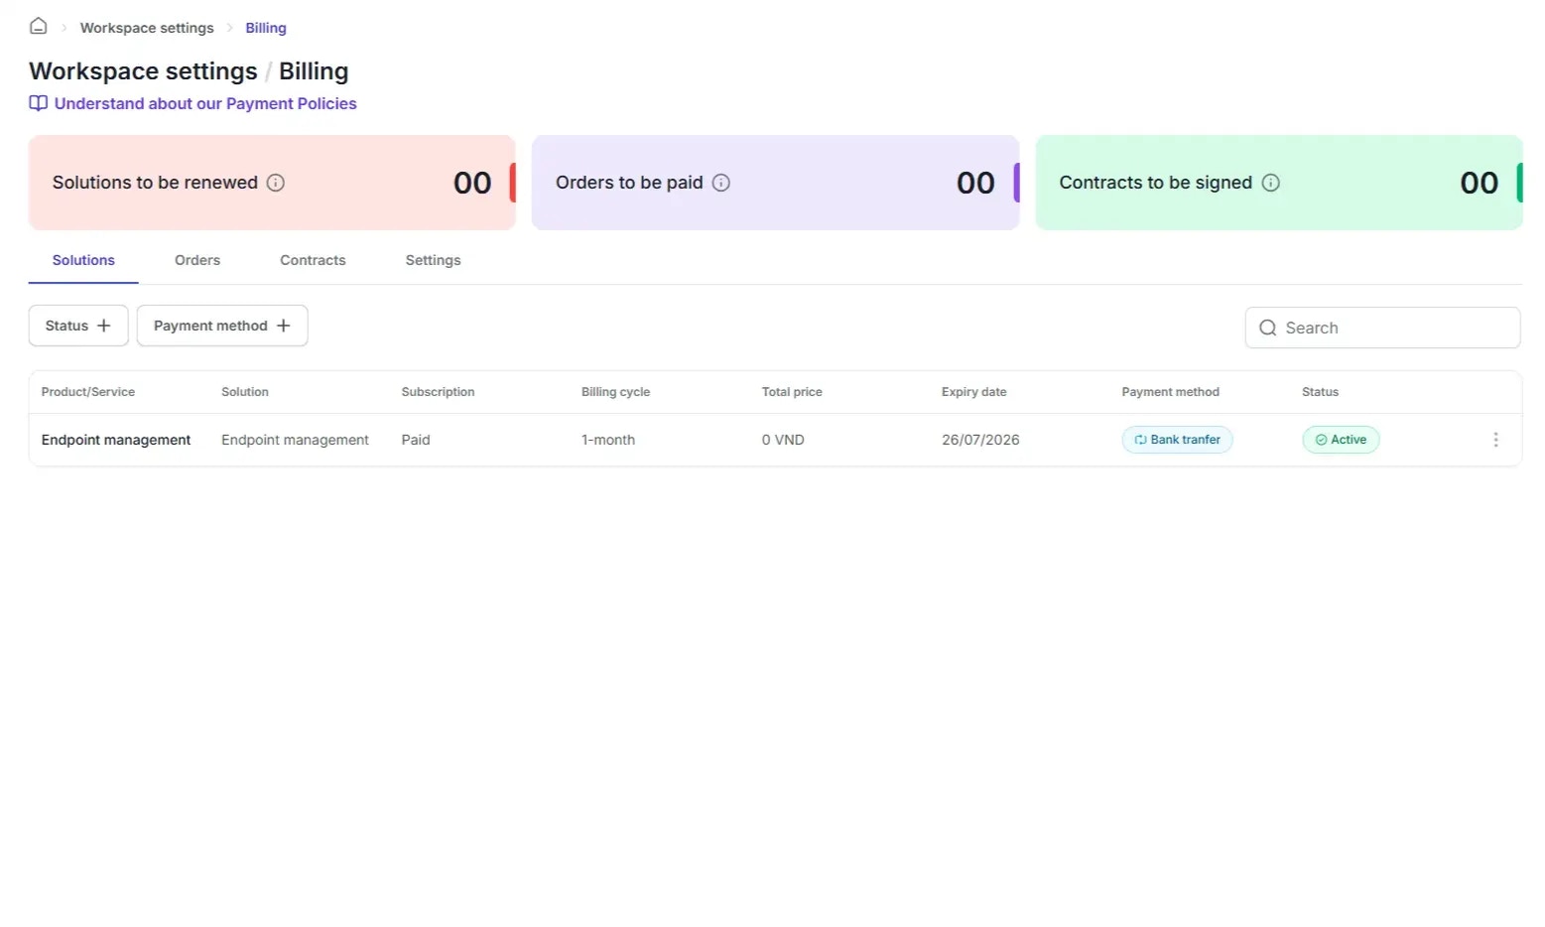Screen dimensions: 1545x927
Task: Click Subscription column header
Action: click(438, 392)
